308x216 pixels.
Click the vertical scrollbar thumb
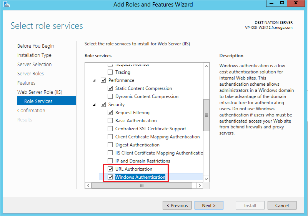click(206, 115)
